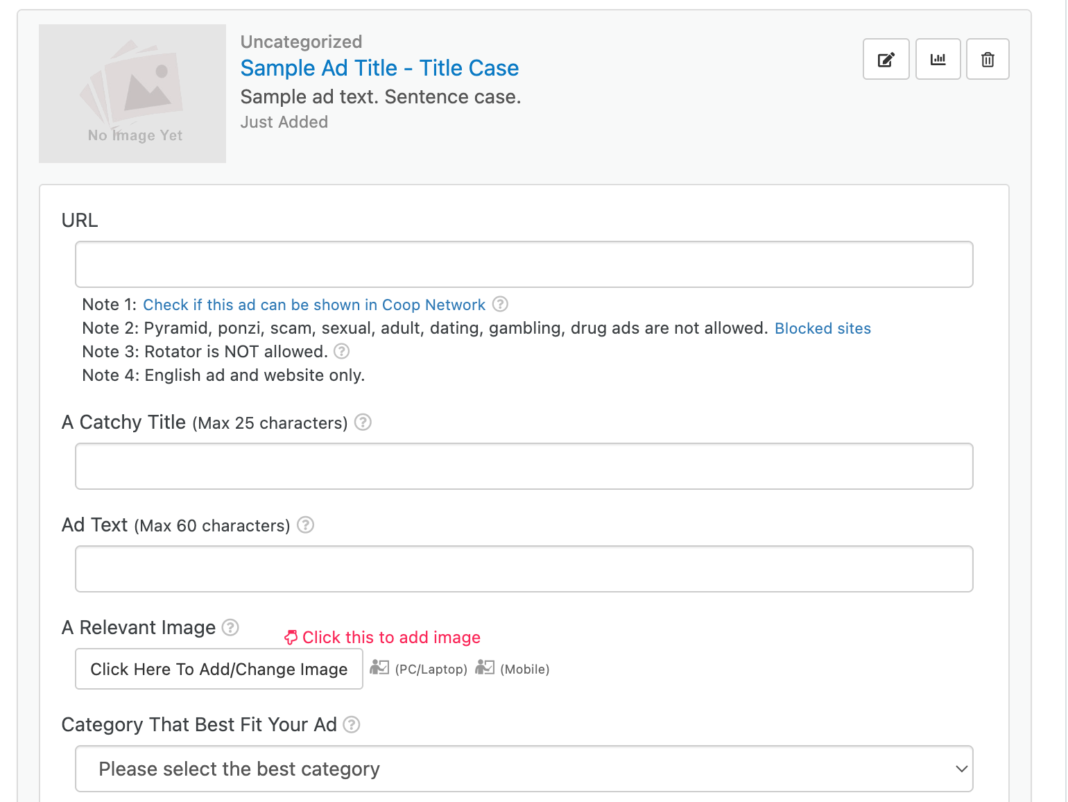Delete the ad with trash icon
The width and height of the screenshot is (1068, 802).
point(988,60)
